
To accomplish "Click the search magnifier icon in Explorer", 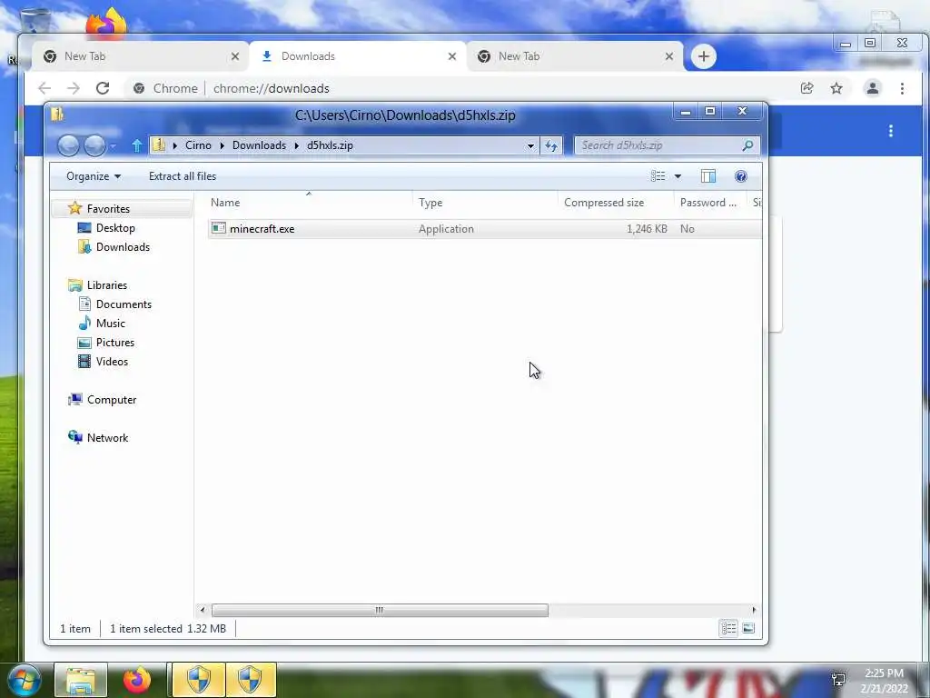I will pyautogui.click(x=748, y=145).
